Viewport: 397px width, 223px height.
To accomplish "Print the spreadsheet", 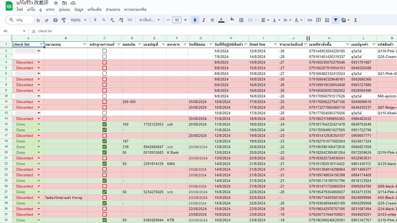I will click(55, 20).
